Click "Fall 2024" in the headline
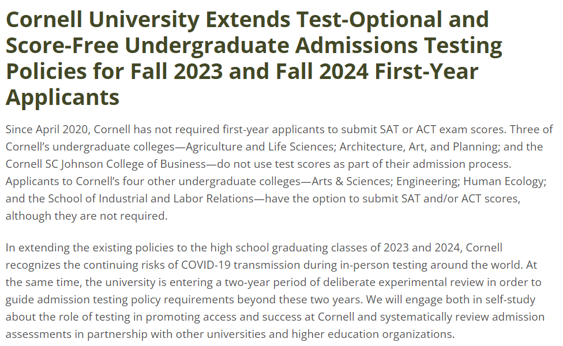 [x=322, y=71]
